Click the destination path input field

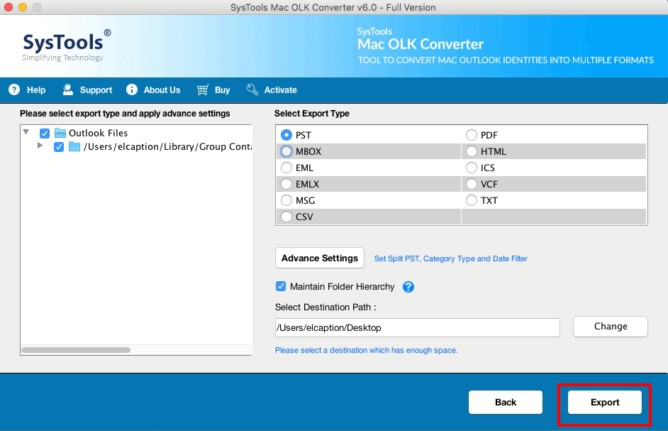point(418,328)
